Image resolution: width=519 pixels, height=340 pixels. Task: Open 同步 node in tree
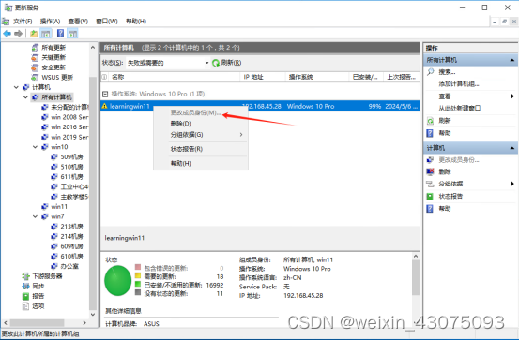pyautogui.click(x=38, y=286)
